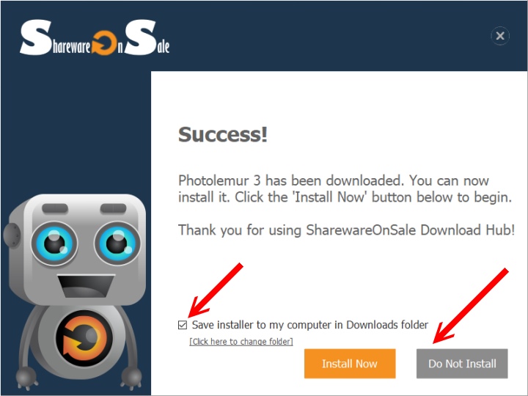Click the 'Thank you for using' text line
Image resolution: width=528 pixels, height=396 pixels.
click(x=346, y=230)
